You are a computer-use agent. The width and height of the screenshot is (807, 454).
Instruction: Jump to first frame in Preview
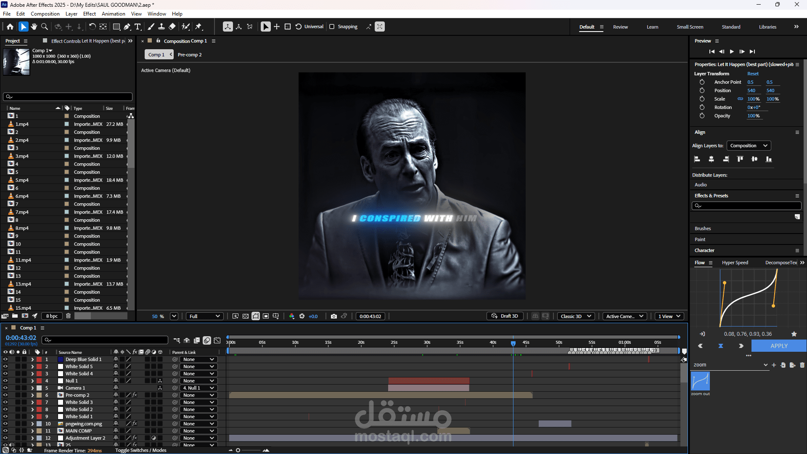tap(712, 52)
